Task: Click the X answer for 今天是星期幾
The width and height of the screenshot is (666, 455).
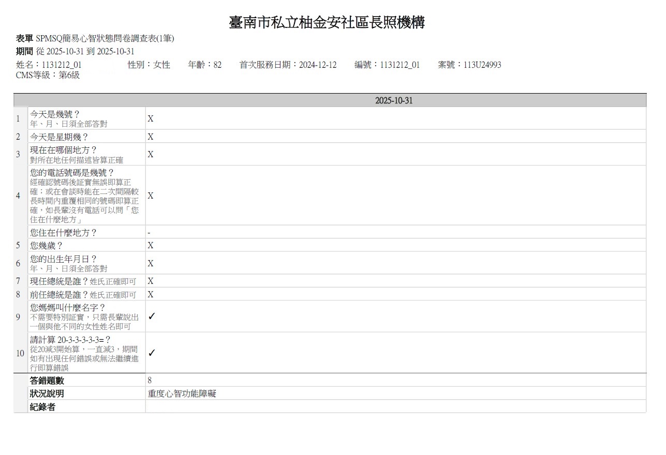Action: pos(151,137)
